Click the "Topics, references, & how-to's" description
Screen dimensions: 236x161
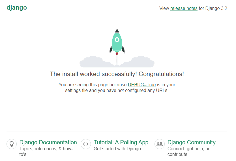(x=46, y=149)
